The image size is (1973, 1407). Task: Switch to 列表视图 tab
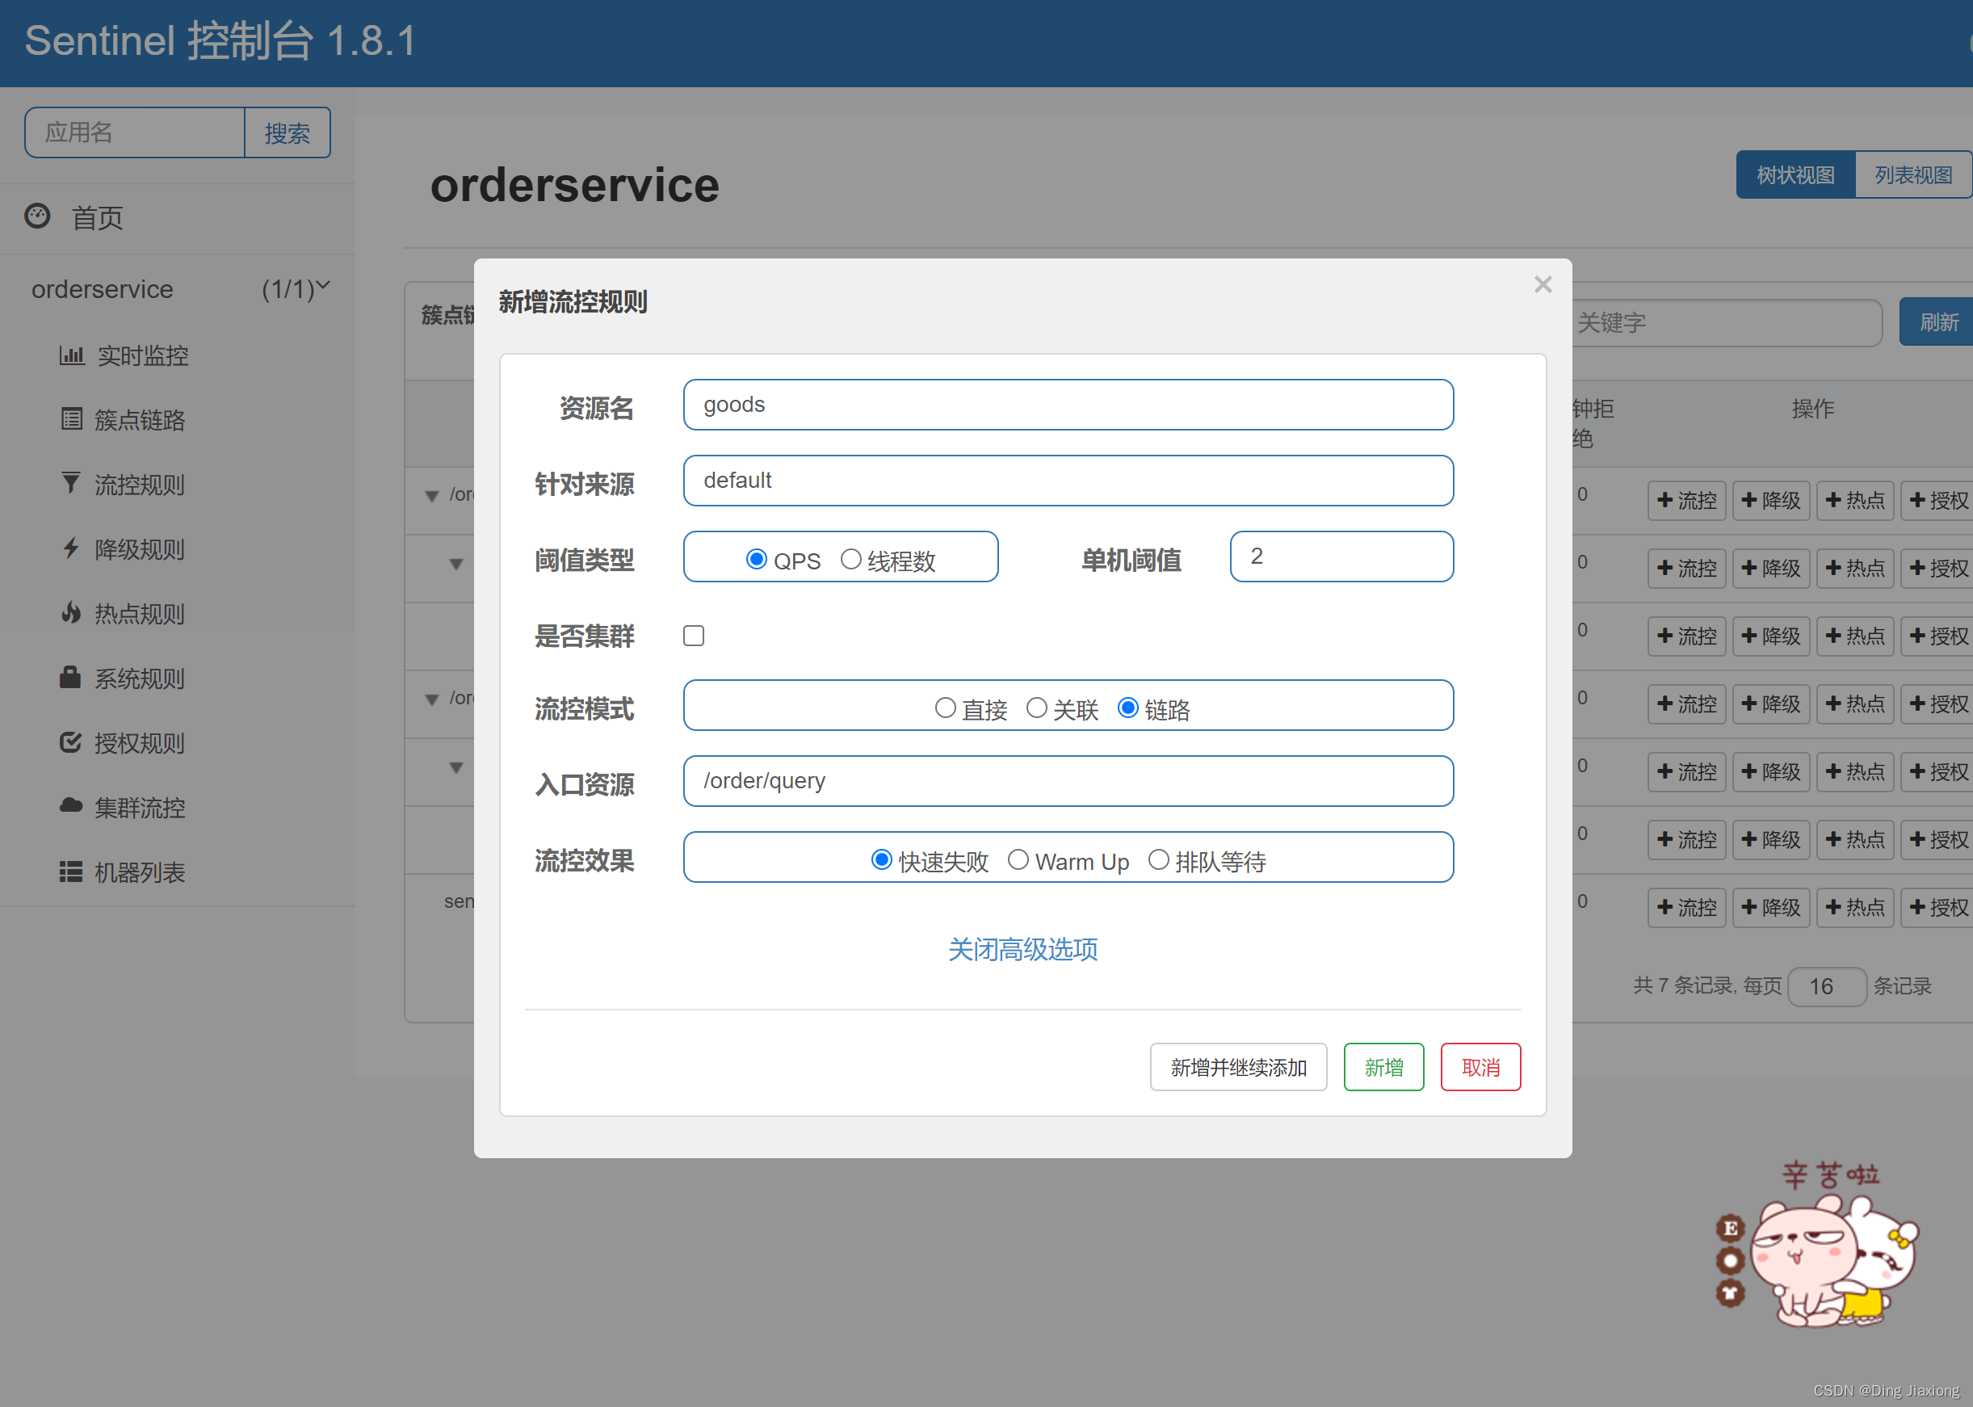(x=1913, y=175)
